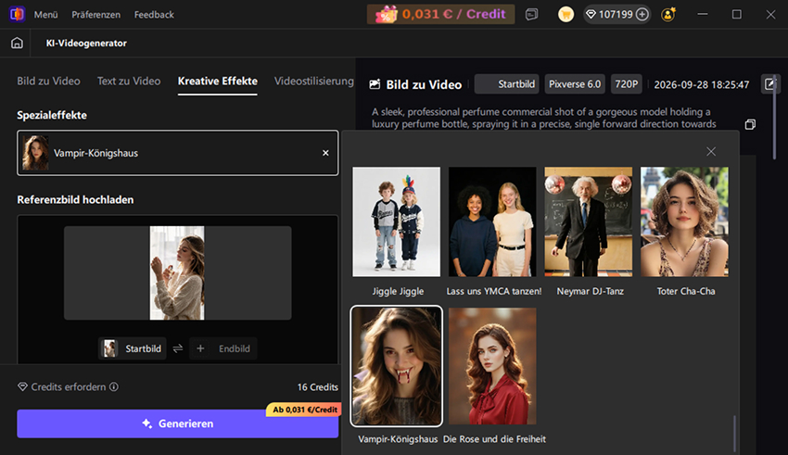Click the history panel scrollbar

[x=774, y=119]
